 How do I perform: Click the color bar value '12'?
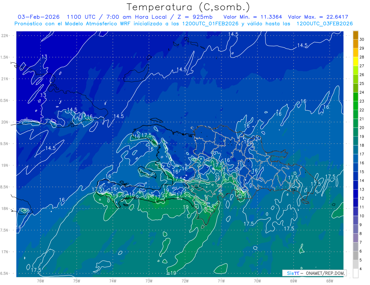(x=362, y=198)
